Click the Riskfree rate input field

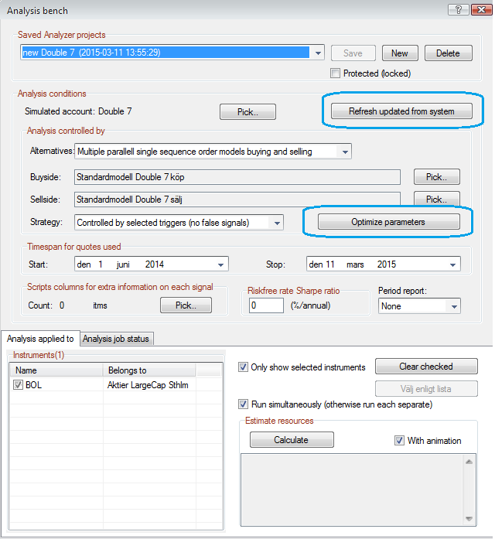tap(266, 305)
